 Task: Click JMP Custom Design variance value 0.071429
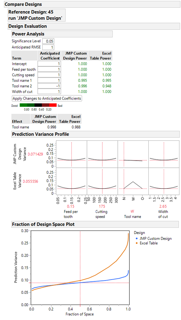coord(35,154)
